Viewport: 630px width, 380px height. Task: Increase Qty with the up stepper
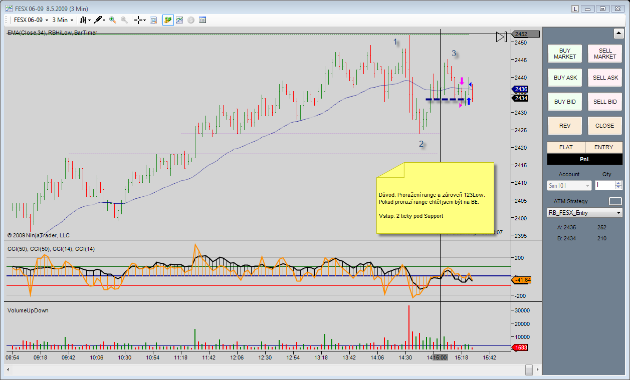[618, 183]
